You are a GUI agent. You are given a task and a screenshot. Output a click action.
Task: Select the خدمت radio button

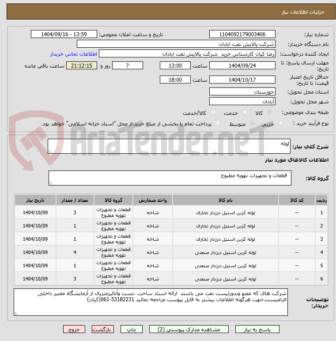click(245, 112)
